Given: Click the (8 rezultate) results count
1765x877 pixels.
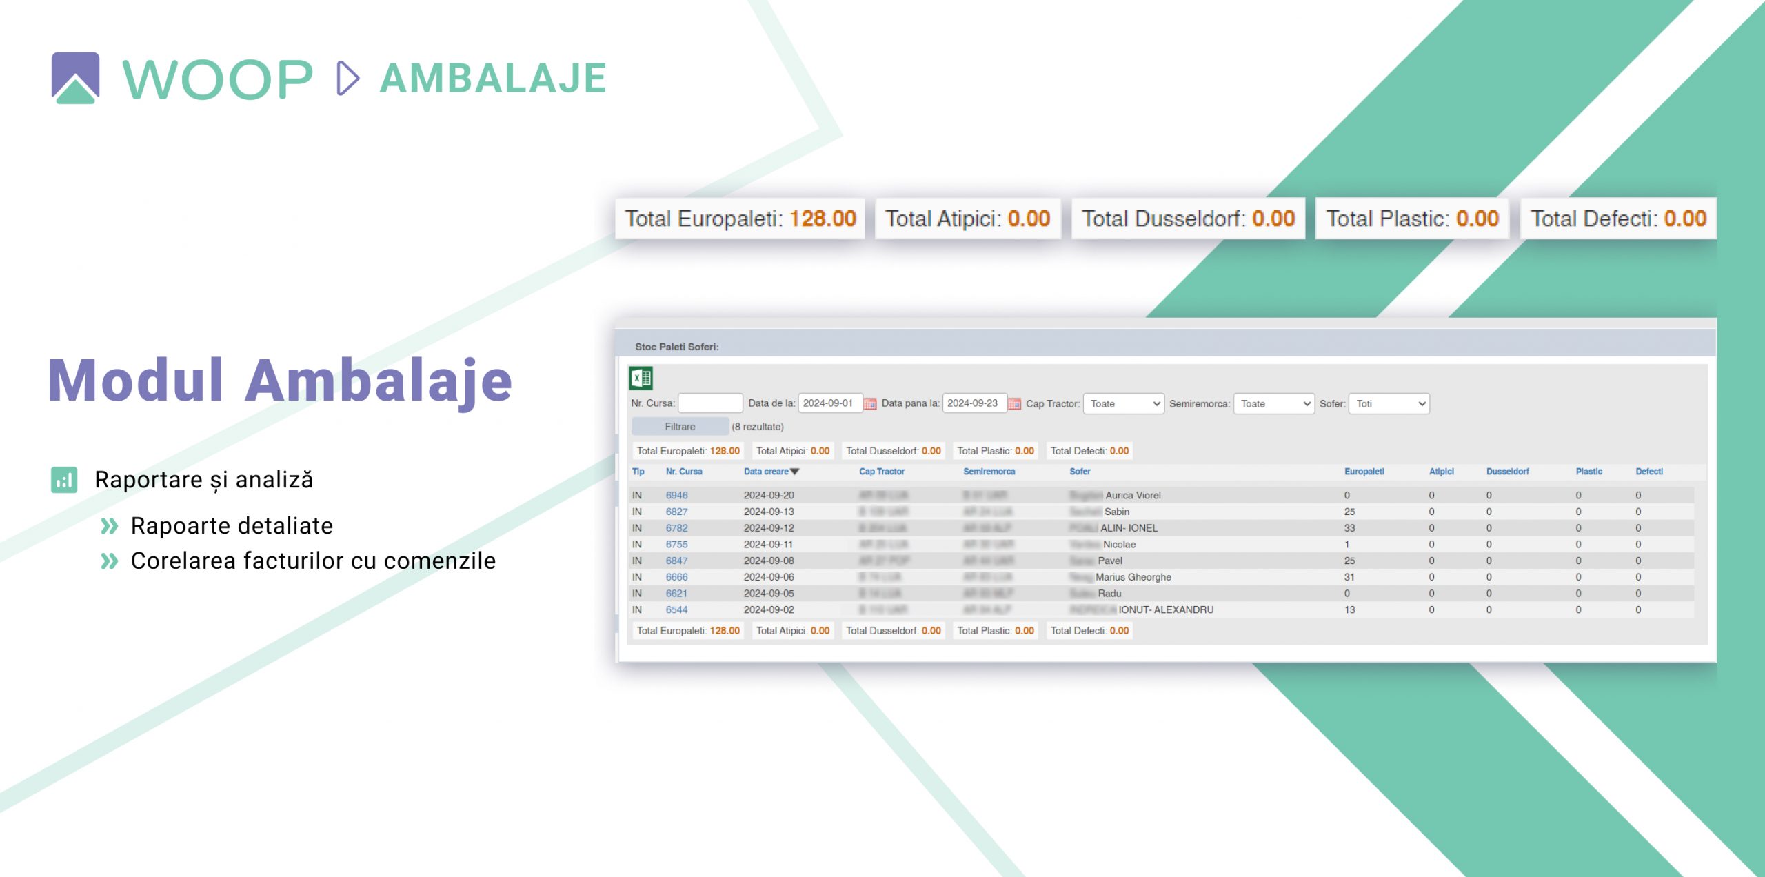Looking at the screenshot, I should click(757, 427).
